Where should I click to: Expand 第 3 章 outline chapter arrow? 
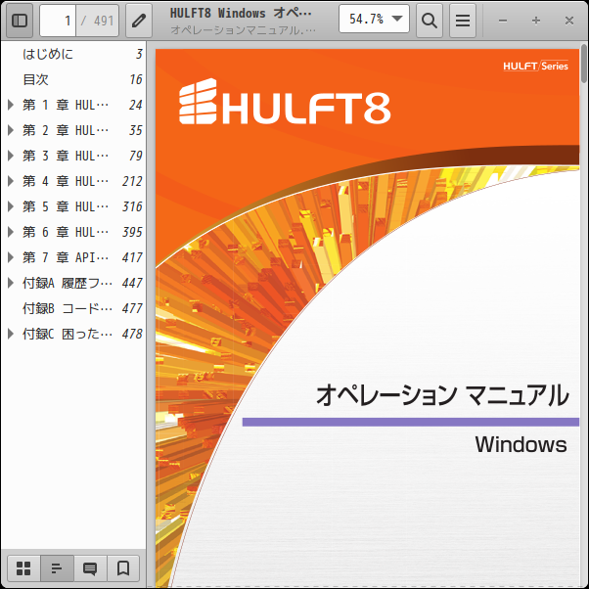pos(11,156)
